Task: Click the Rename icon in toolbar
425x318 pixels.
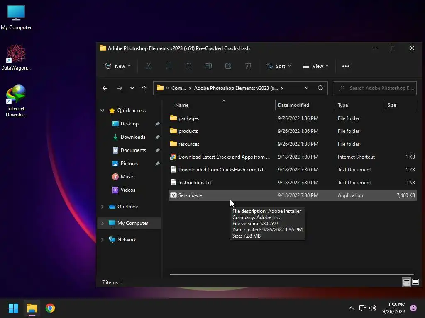Action: coord(208,66)
